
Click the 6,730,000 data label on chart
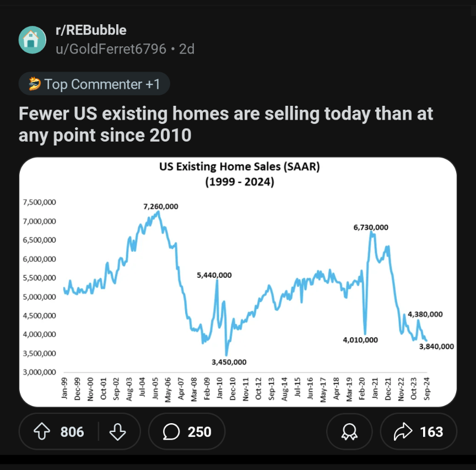[371, 227]
